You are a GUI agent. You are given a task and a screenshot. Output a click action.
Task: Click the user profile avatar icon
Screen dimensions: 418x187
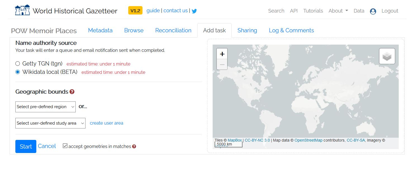pyautogui.click(x=373, y=11)
